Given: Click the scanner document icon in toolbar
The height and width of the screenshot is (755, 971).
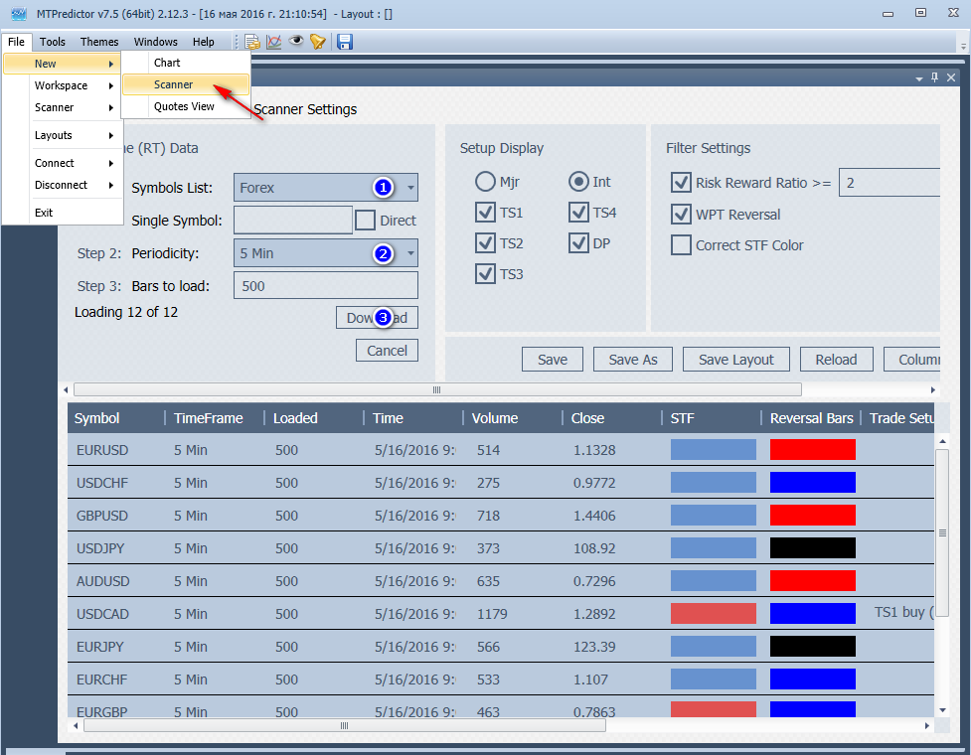Looking at the screenshot, I should pos(252,42).
